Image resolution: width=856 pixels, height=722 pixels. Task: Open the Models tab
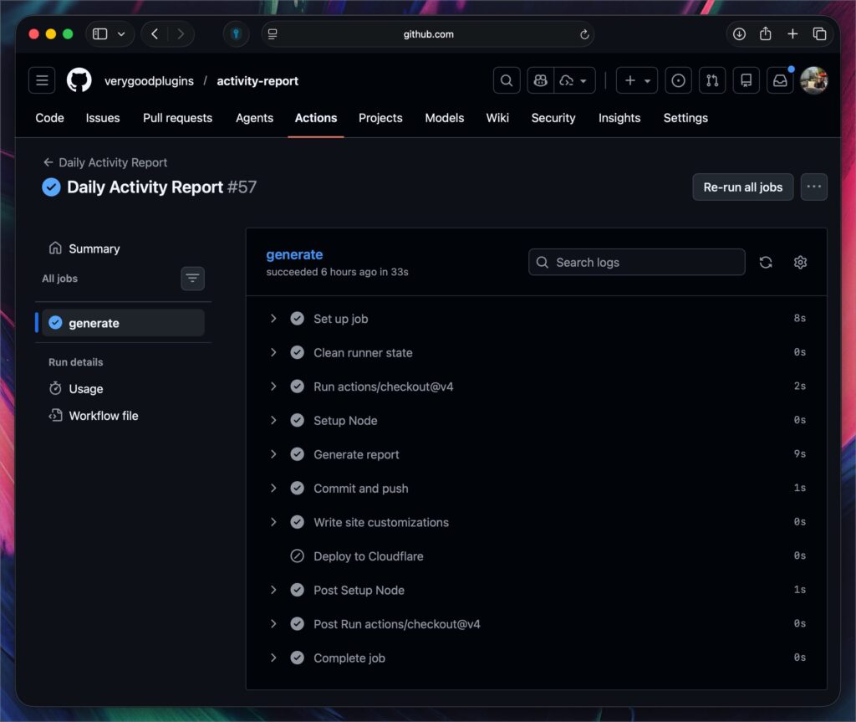point(445,118)
